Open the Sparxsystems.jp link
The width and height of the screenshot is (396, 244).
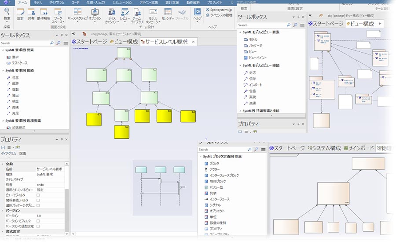(x=222, y=9)
